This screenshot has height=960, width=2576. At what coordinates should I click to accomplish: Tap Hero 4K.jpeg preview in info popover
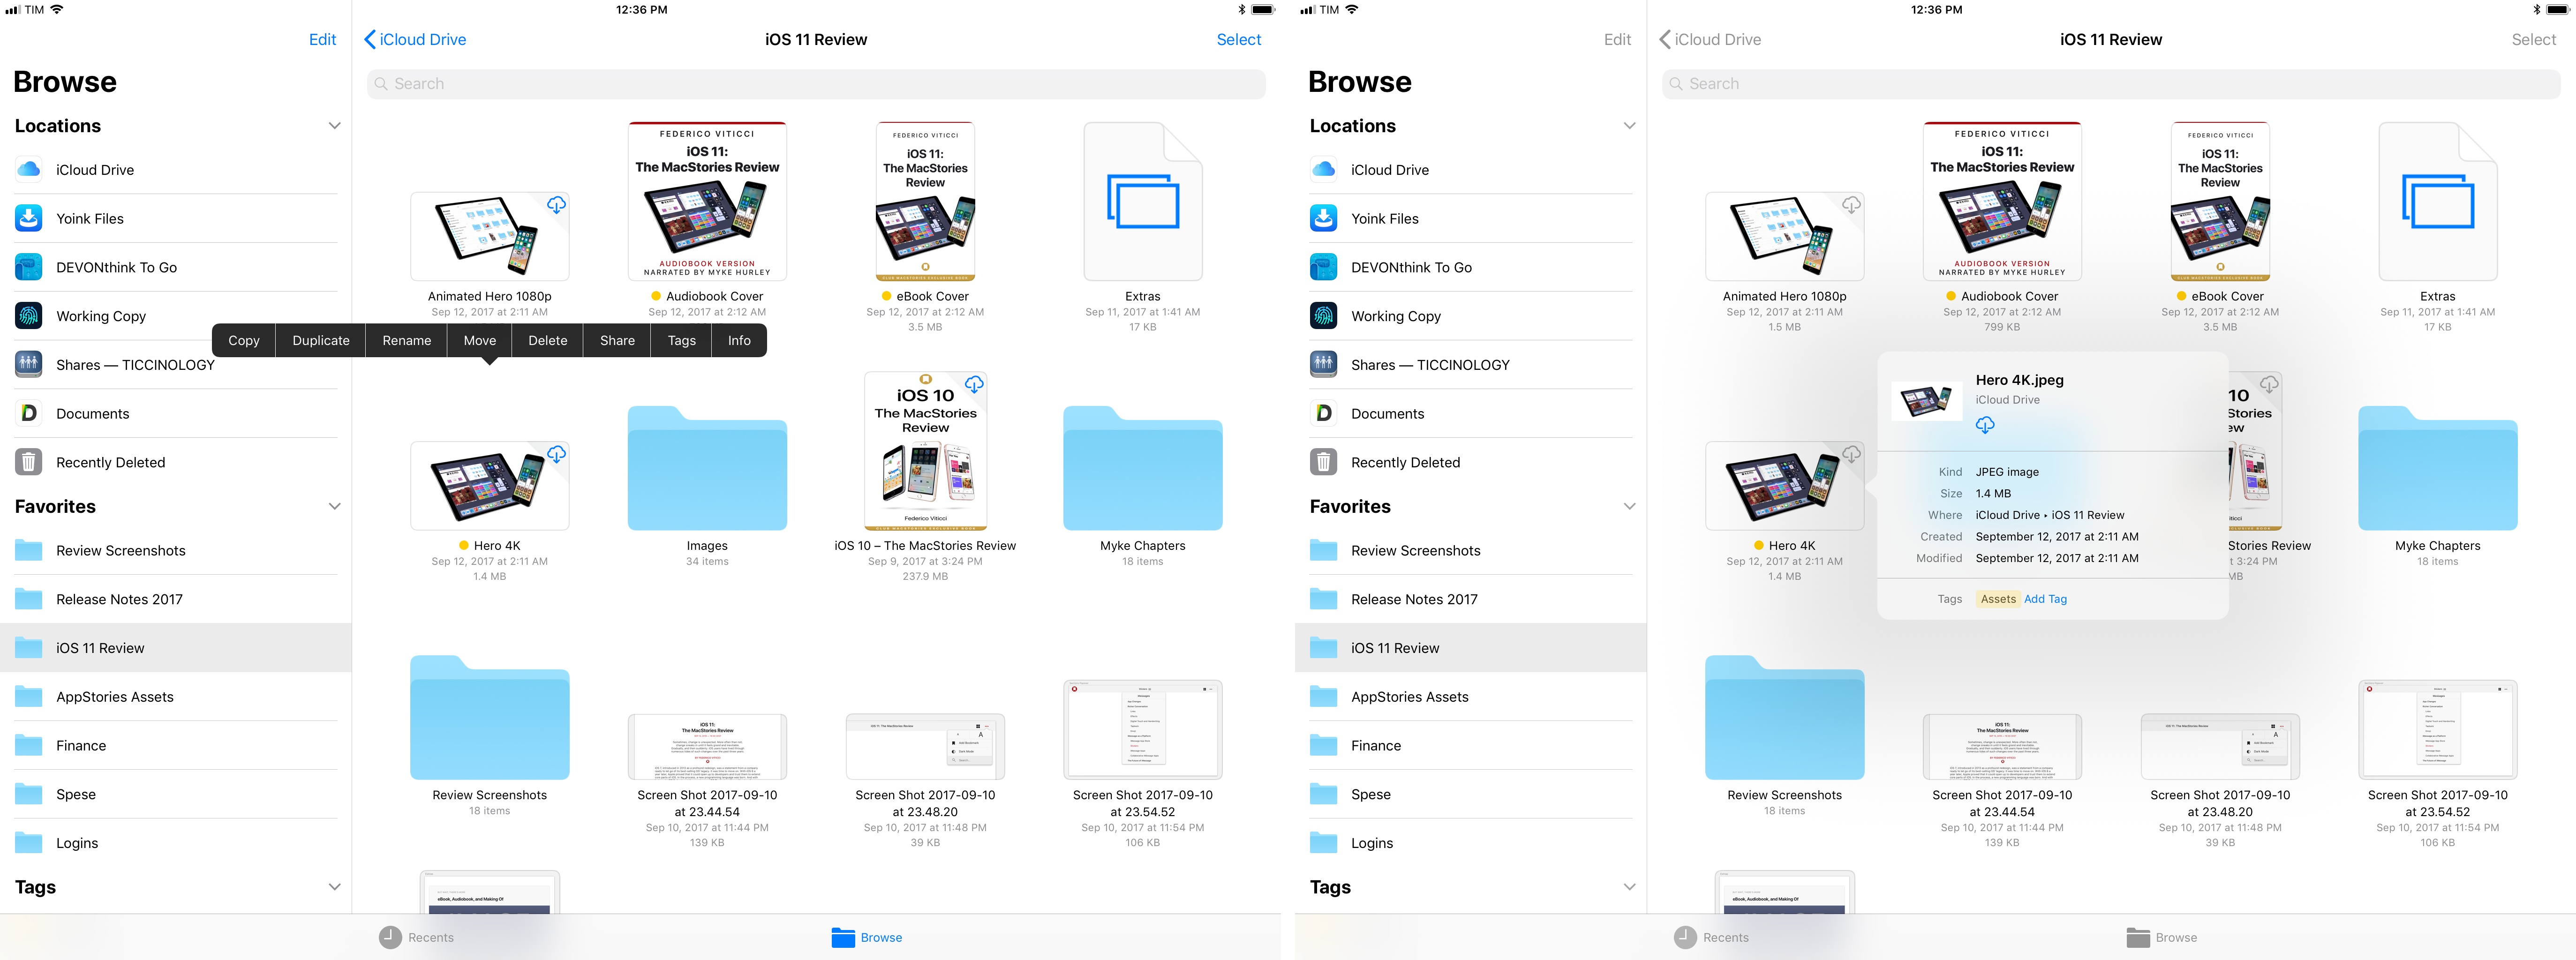tap(1926, 401)
